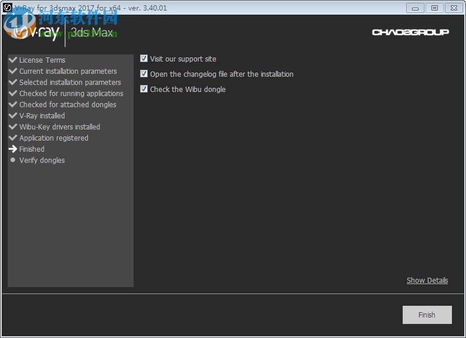This screenshot has width=466, height=338.
Task: Toggle Open the changelog file checkbox
Action: tap(144, 74)
